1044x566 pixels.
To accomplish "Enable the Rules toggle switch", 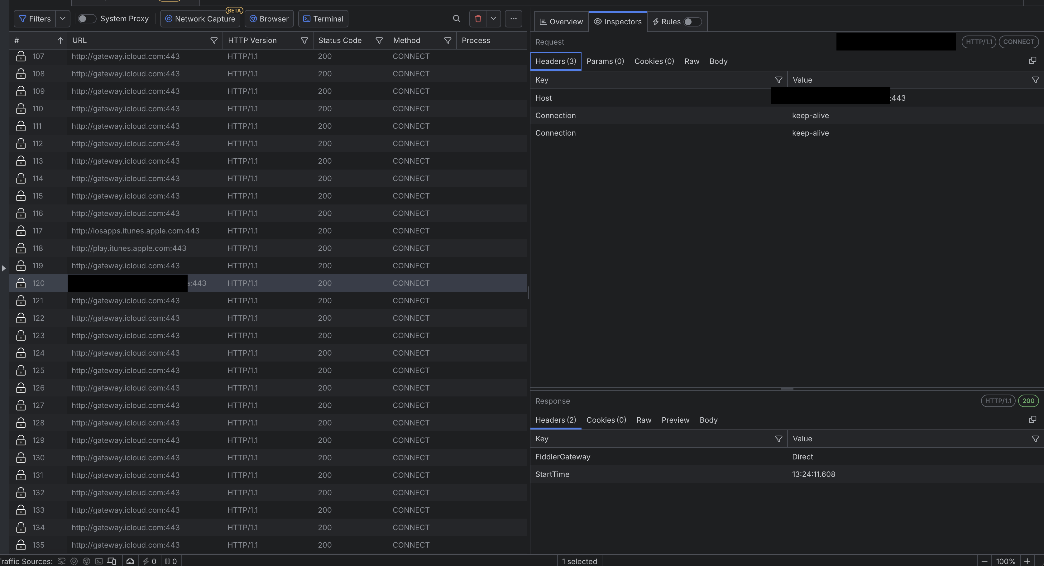I will (x=692, y=22).
